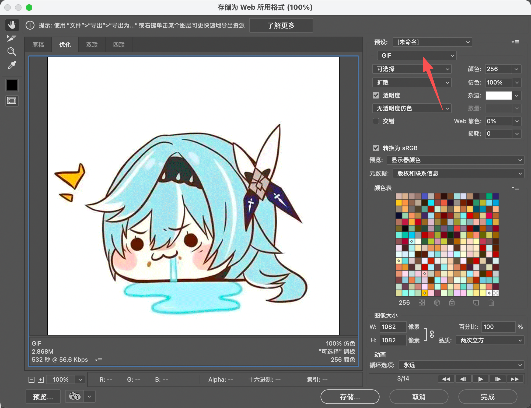Click the 了解更多 button
531x408 pixels.
281,25
